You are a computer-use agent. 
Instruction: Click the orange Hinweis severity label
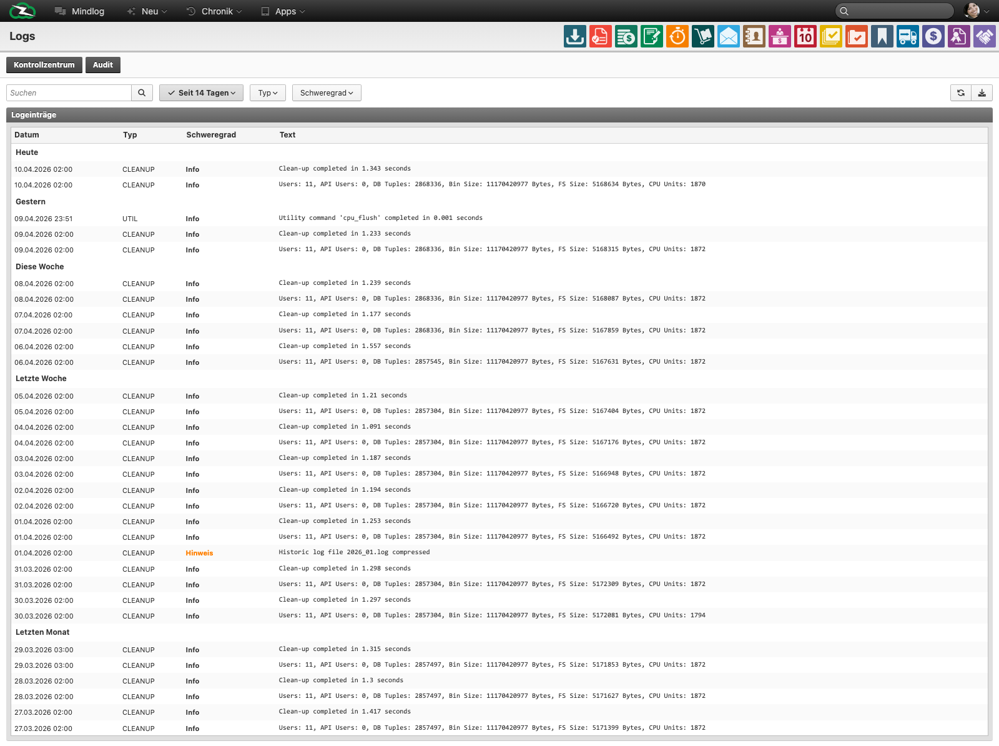point(199,553)
